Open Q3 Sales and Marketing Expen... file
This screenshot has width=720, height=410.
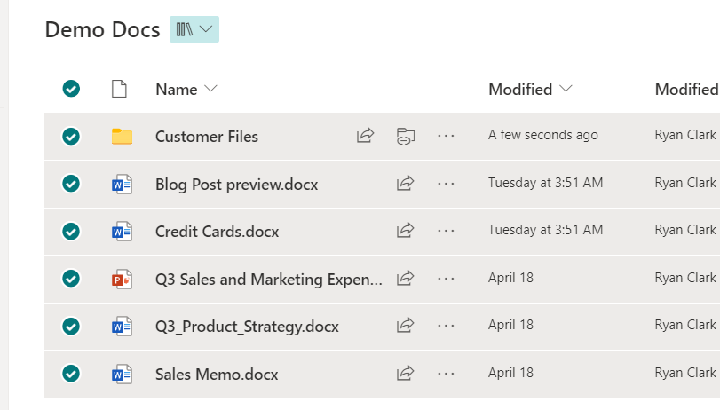269,280
